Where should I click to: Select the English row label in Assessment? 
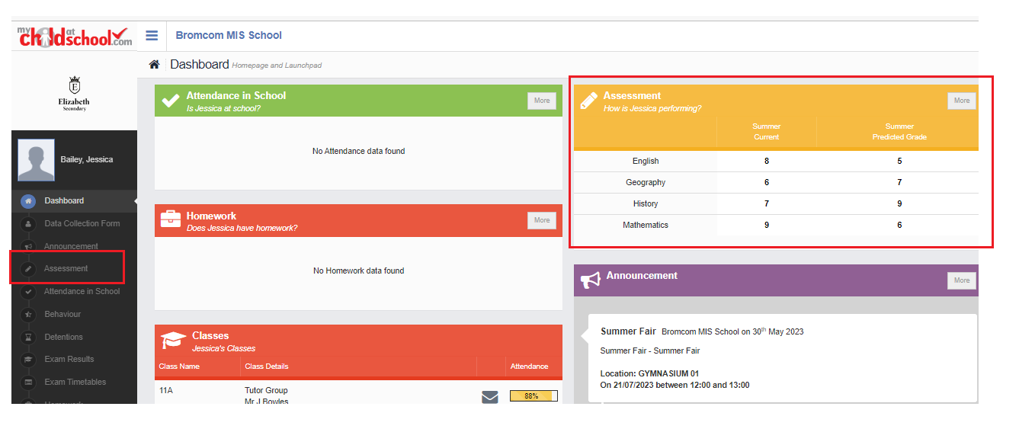(646, 162)
